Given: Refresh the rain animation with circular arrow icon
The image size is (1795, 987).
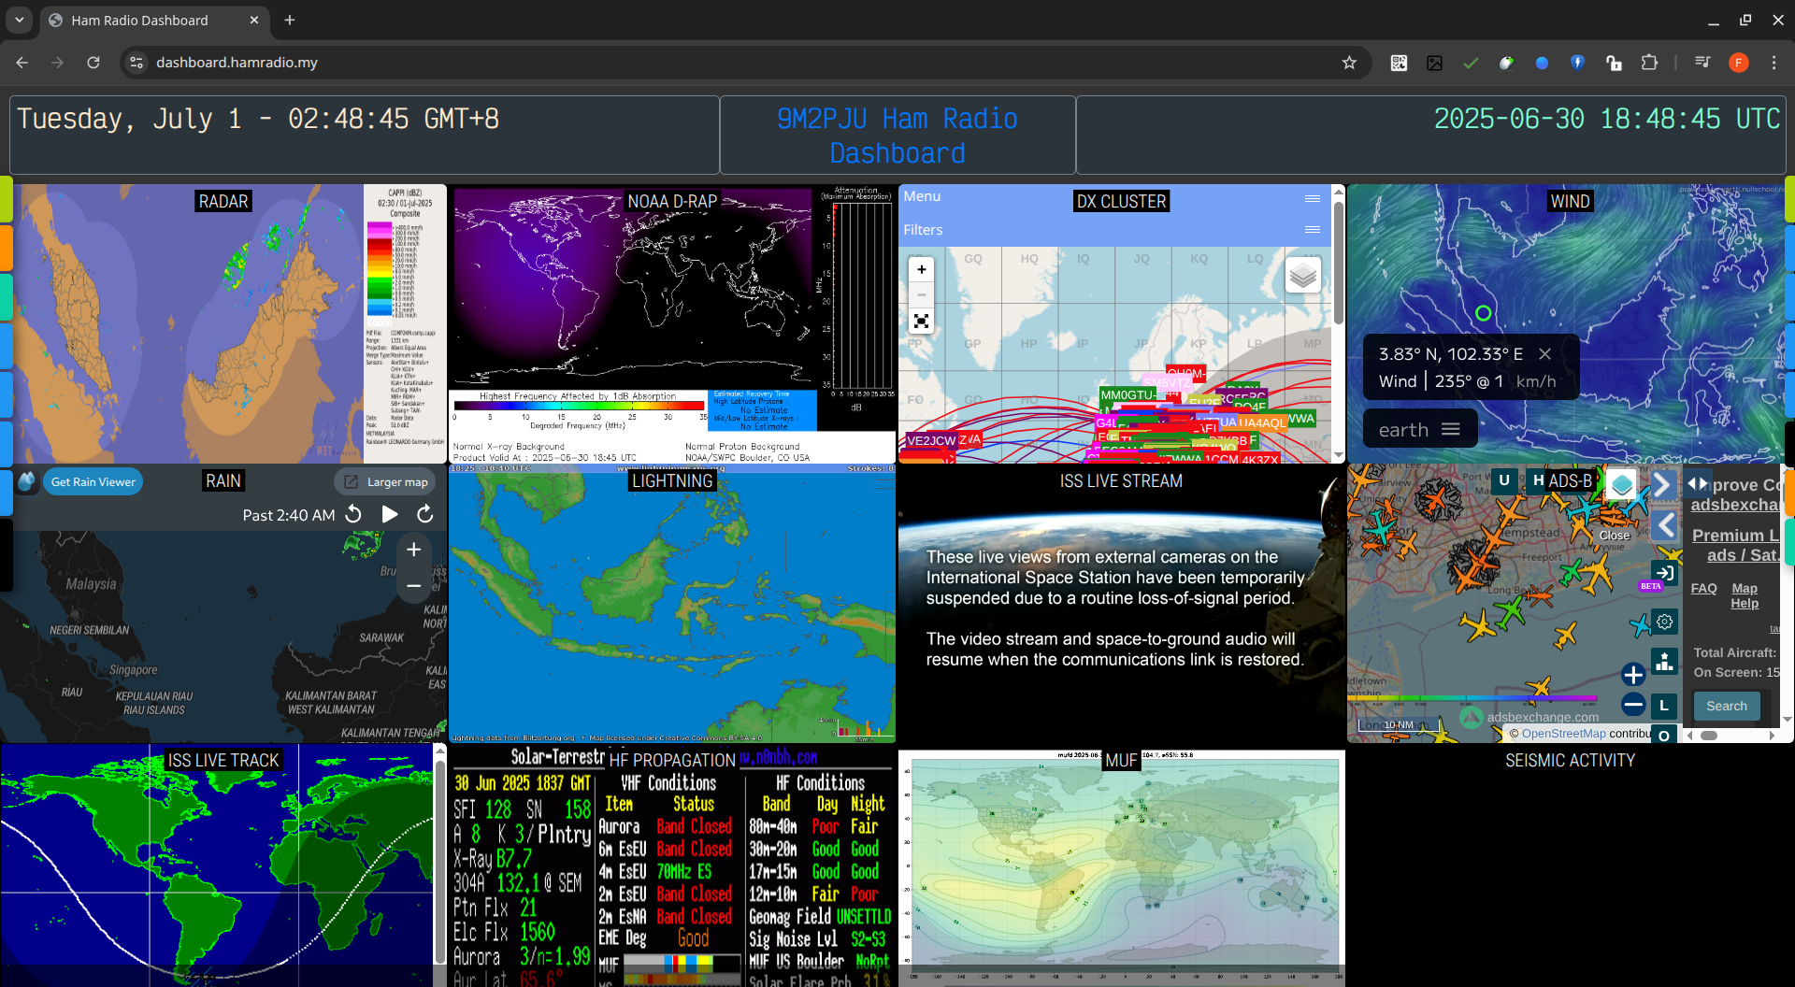Looking at the screenshot, I should coord(425,514).
